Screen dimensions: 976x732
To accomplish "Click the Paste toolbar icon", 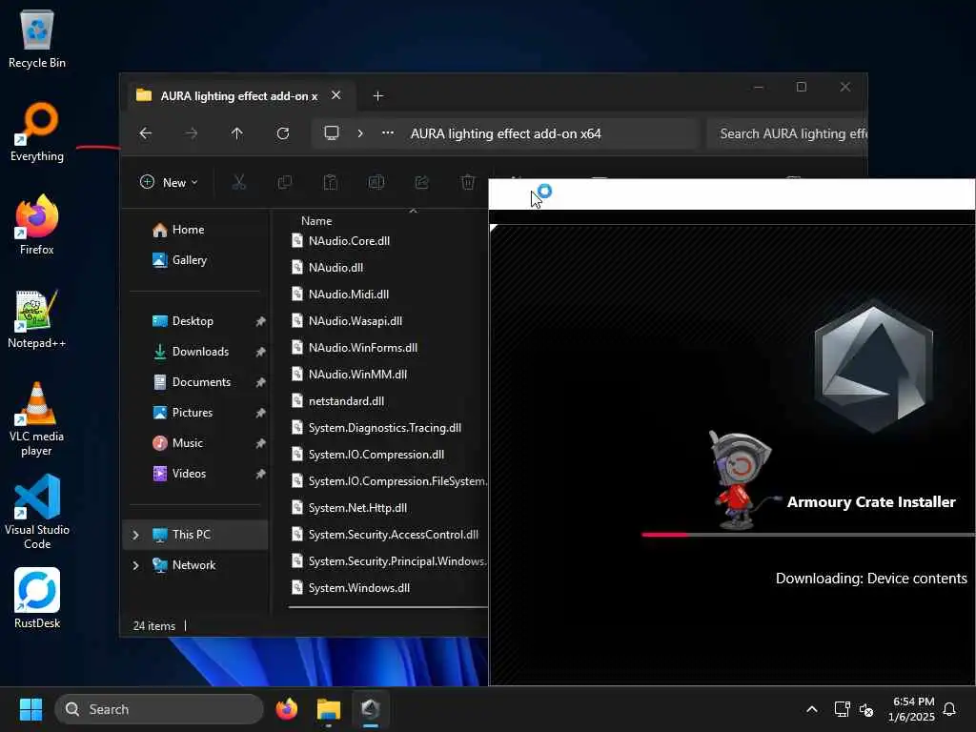I will tap(331, 182).
